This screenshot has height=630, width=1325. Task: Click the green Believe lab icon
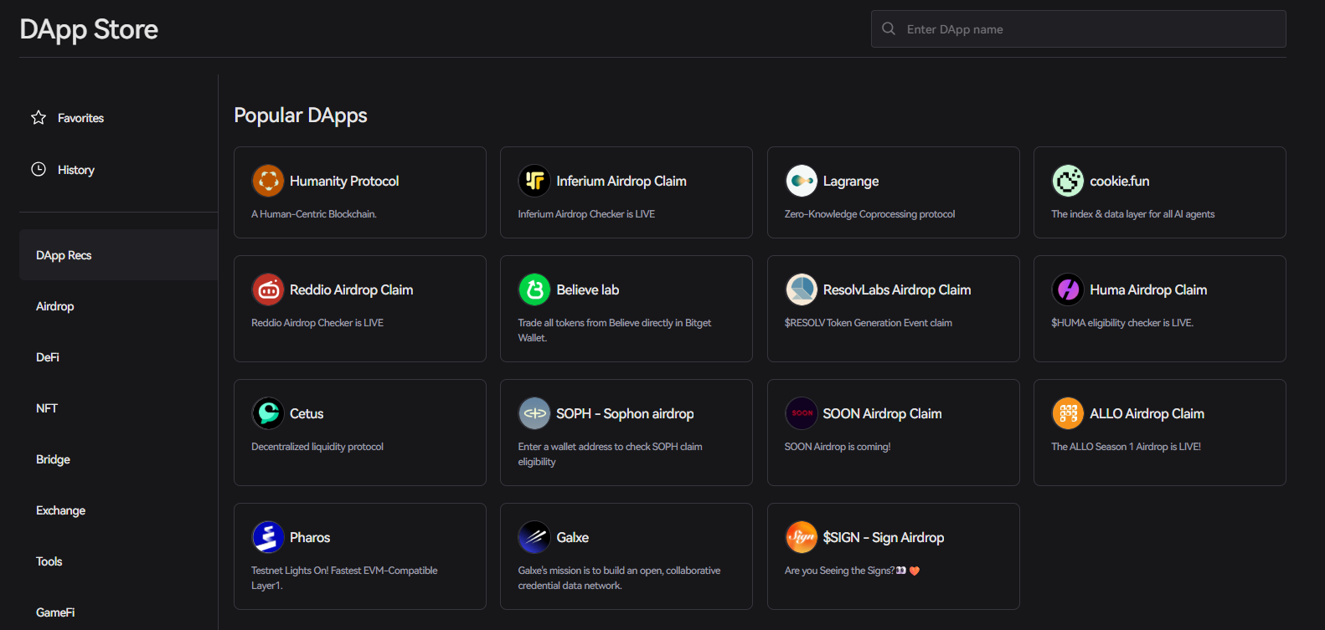pyautogui.click(x=534, y=289)
